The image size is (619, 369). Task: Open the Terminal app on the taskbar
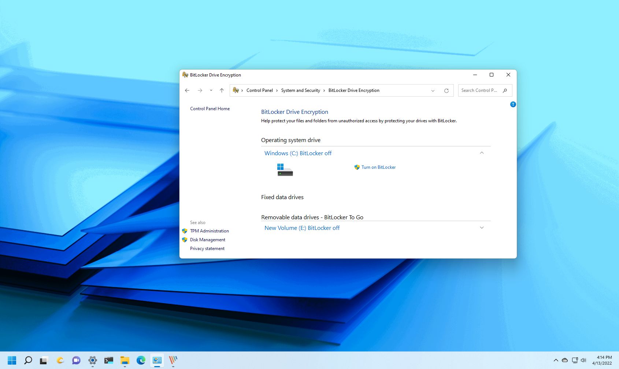click(x=109, y=360)
